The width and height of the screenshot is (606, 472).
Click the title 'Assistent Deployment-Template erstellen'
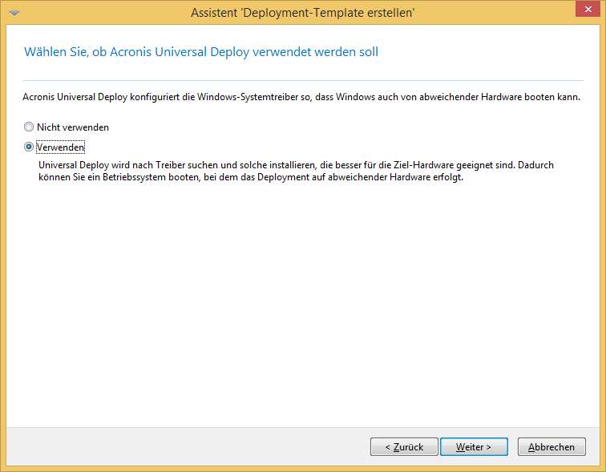[x=303, y=13]
